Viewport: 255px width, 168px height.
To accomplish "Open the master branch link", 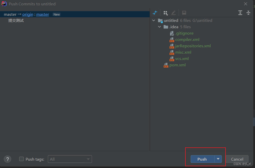I will pos(42,14).
